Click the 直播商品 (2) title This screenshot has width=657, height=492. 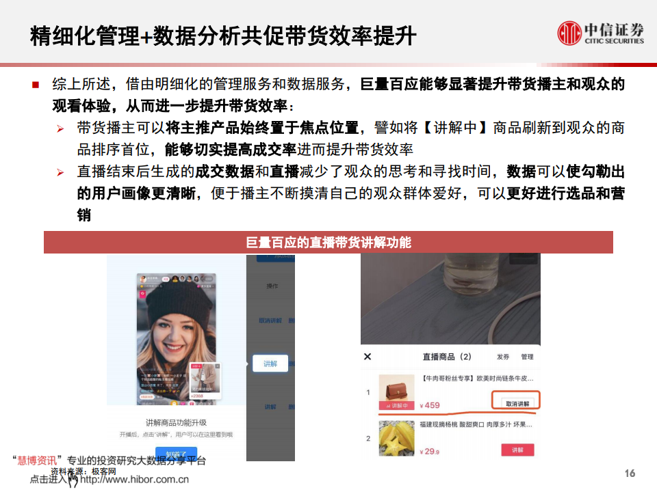447,357
